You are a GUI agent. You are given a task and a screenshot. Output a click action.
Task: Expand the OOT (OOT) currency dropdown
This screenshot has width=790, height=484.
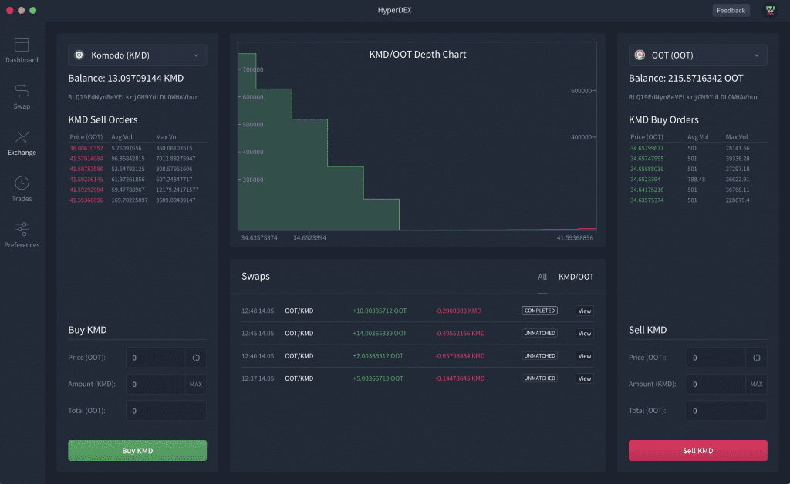(x=697, y=55)
